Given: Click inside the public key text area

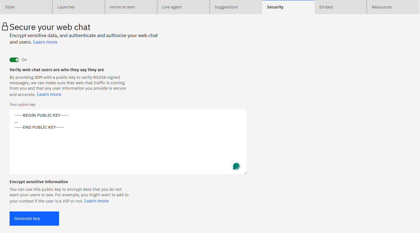Looking at the screenshot, I should click(128, 147).
